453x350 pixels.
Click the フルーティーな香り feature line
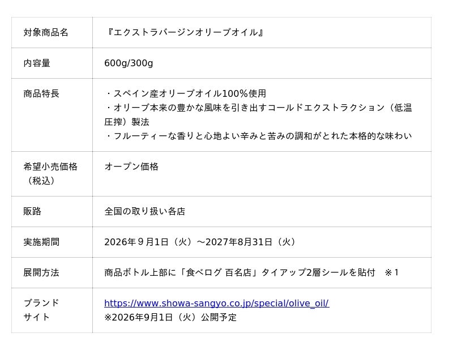click(x=258, y=136)
